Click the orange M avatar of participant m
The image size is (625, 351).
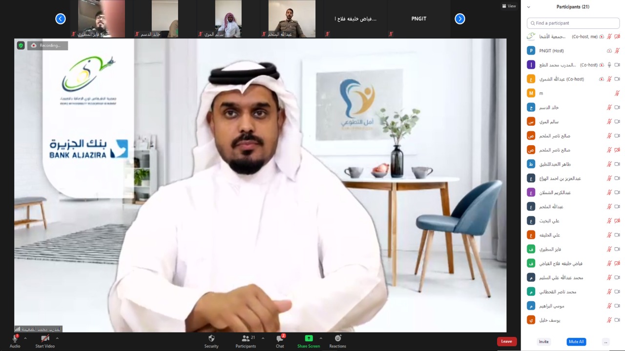pyautogui.click(x=531, y=93)
